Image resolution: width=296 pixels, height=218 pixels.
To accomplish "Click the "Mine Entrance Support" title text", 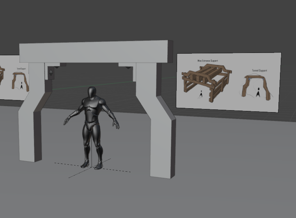I will tap(207, 61).
